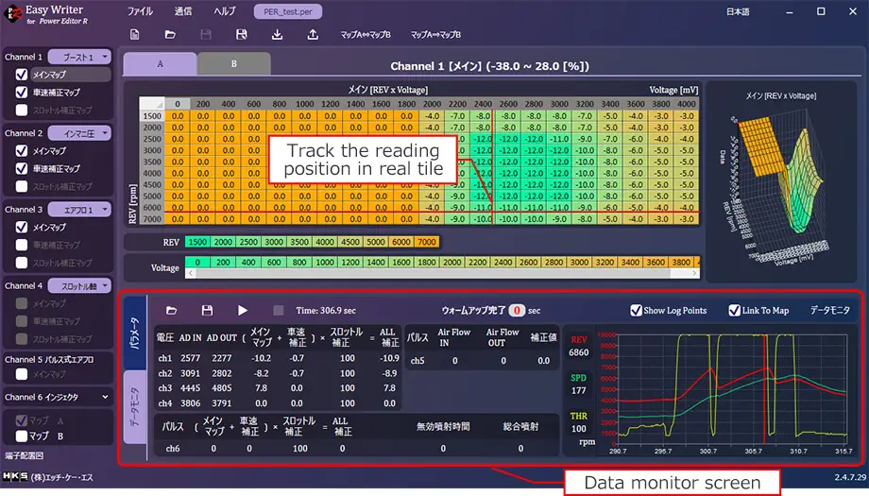Image resolution: width=869 pixels, height=496 pixels.
Task: Click the データモニタ button at panel top right
Action: pos(829,310)
